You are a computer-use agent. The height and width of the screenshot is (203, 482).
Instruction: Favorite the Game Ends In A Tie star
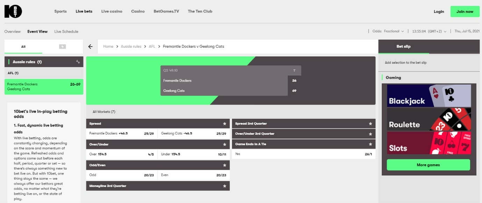pyautogui.click(x=371, y=144)
